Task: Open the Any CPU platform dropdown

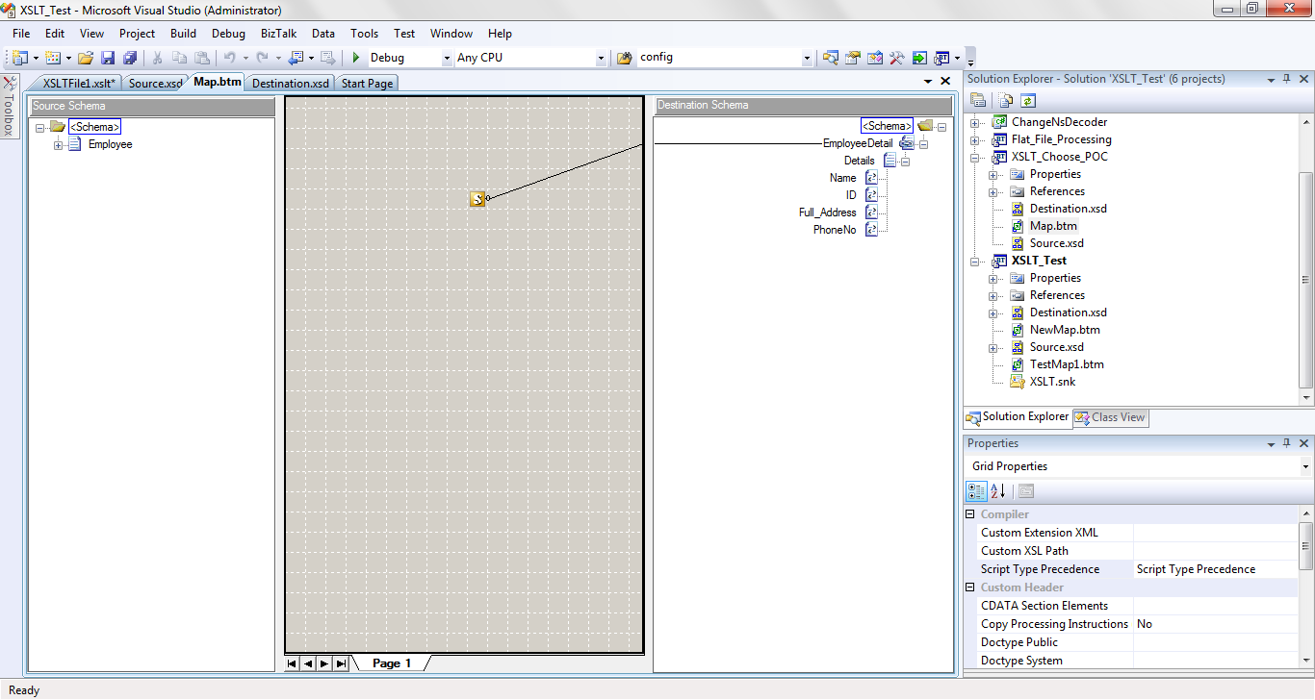Action: click(600, 57)
